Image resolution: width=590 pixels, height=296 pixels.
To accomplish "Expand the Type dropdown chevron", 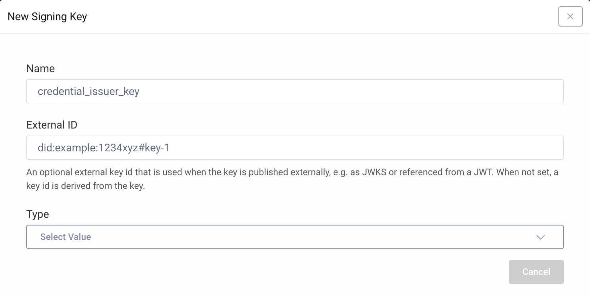I will click(540, 237).
